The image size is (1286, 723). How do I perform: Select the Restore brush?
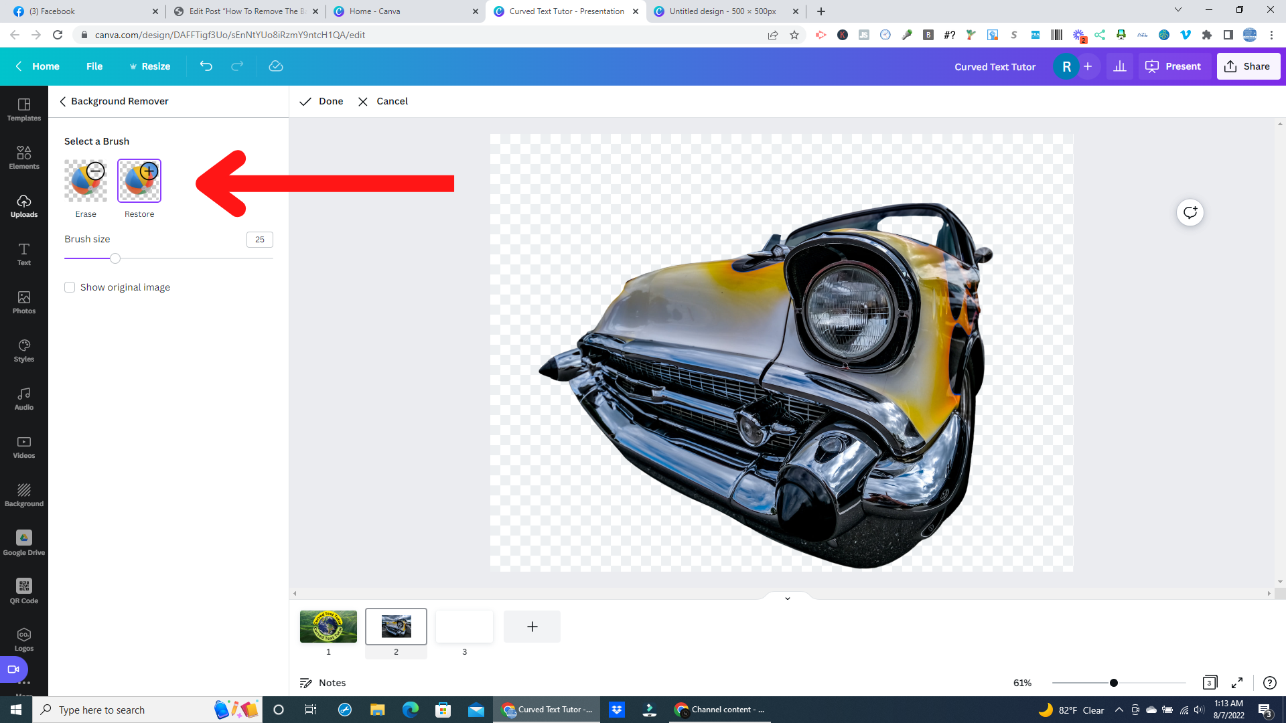(139, 180)
